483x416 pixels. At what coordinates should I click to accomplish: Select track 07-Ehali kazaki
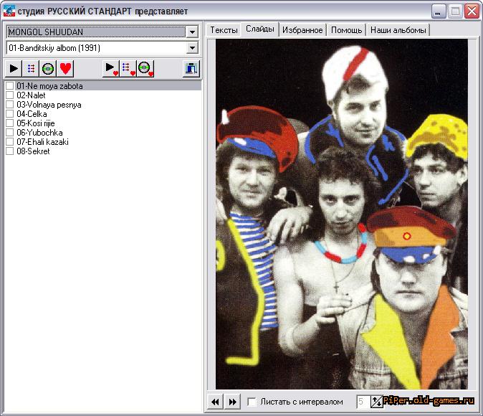coord(42,142)
